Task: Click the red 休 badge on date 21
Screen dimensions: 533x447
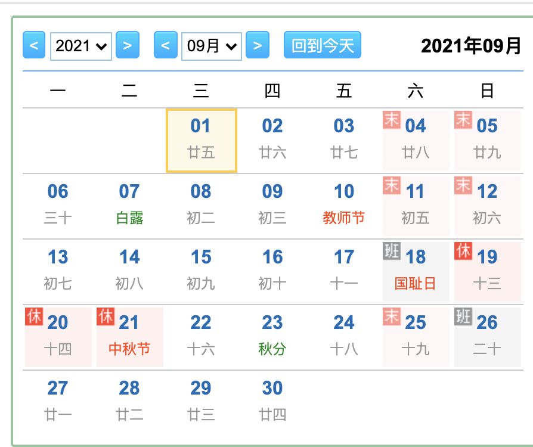Action: [x=106, y=316]
